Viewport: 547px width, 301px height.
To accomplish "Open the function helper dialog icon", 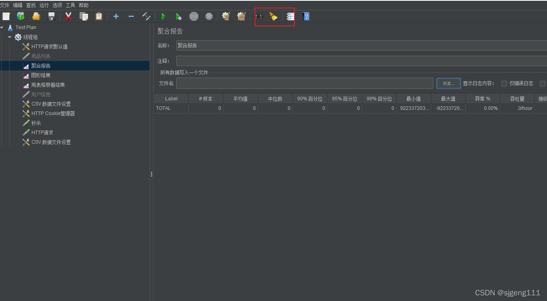I will click(x=290, y=16).
